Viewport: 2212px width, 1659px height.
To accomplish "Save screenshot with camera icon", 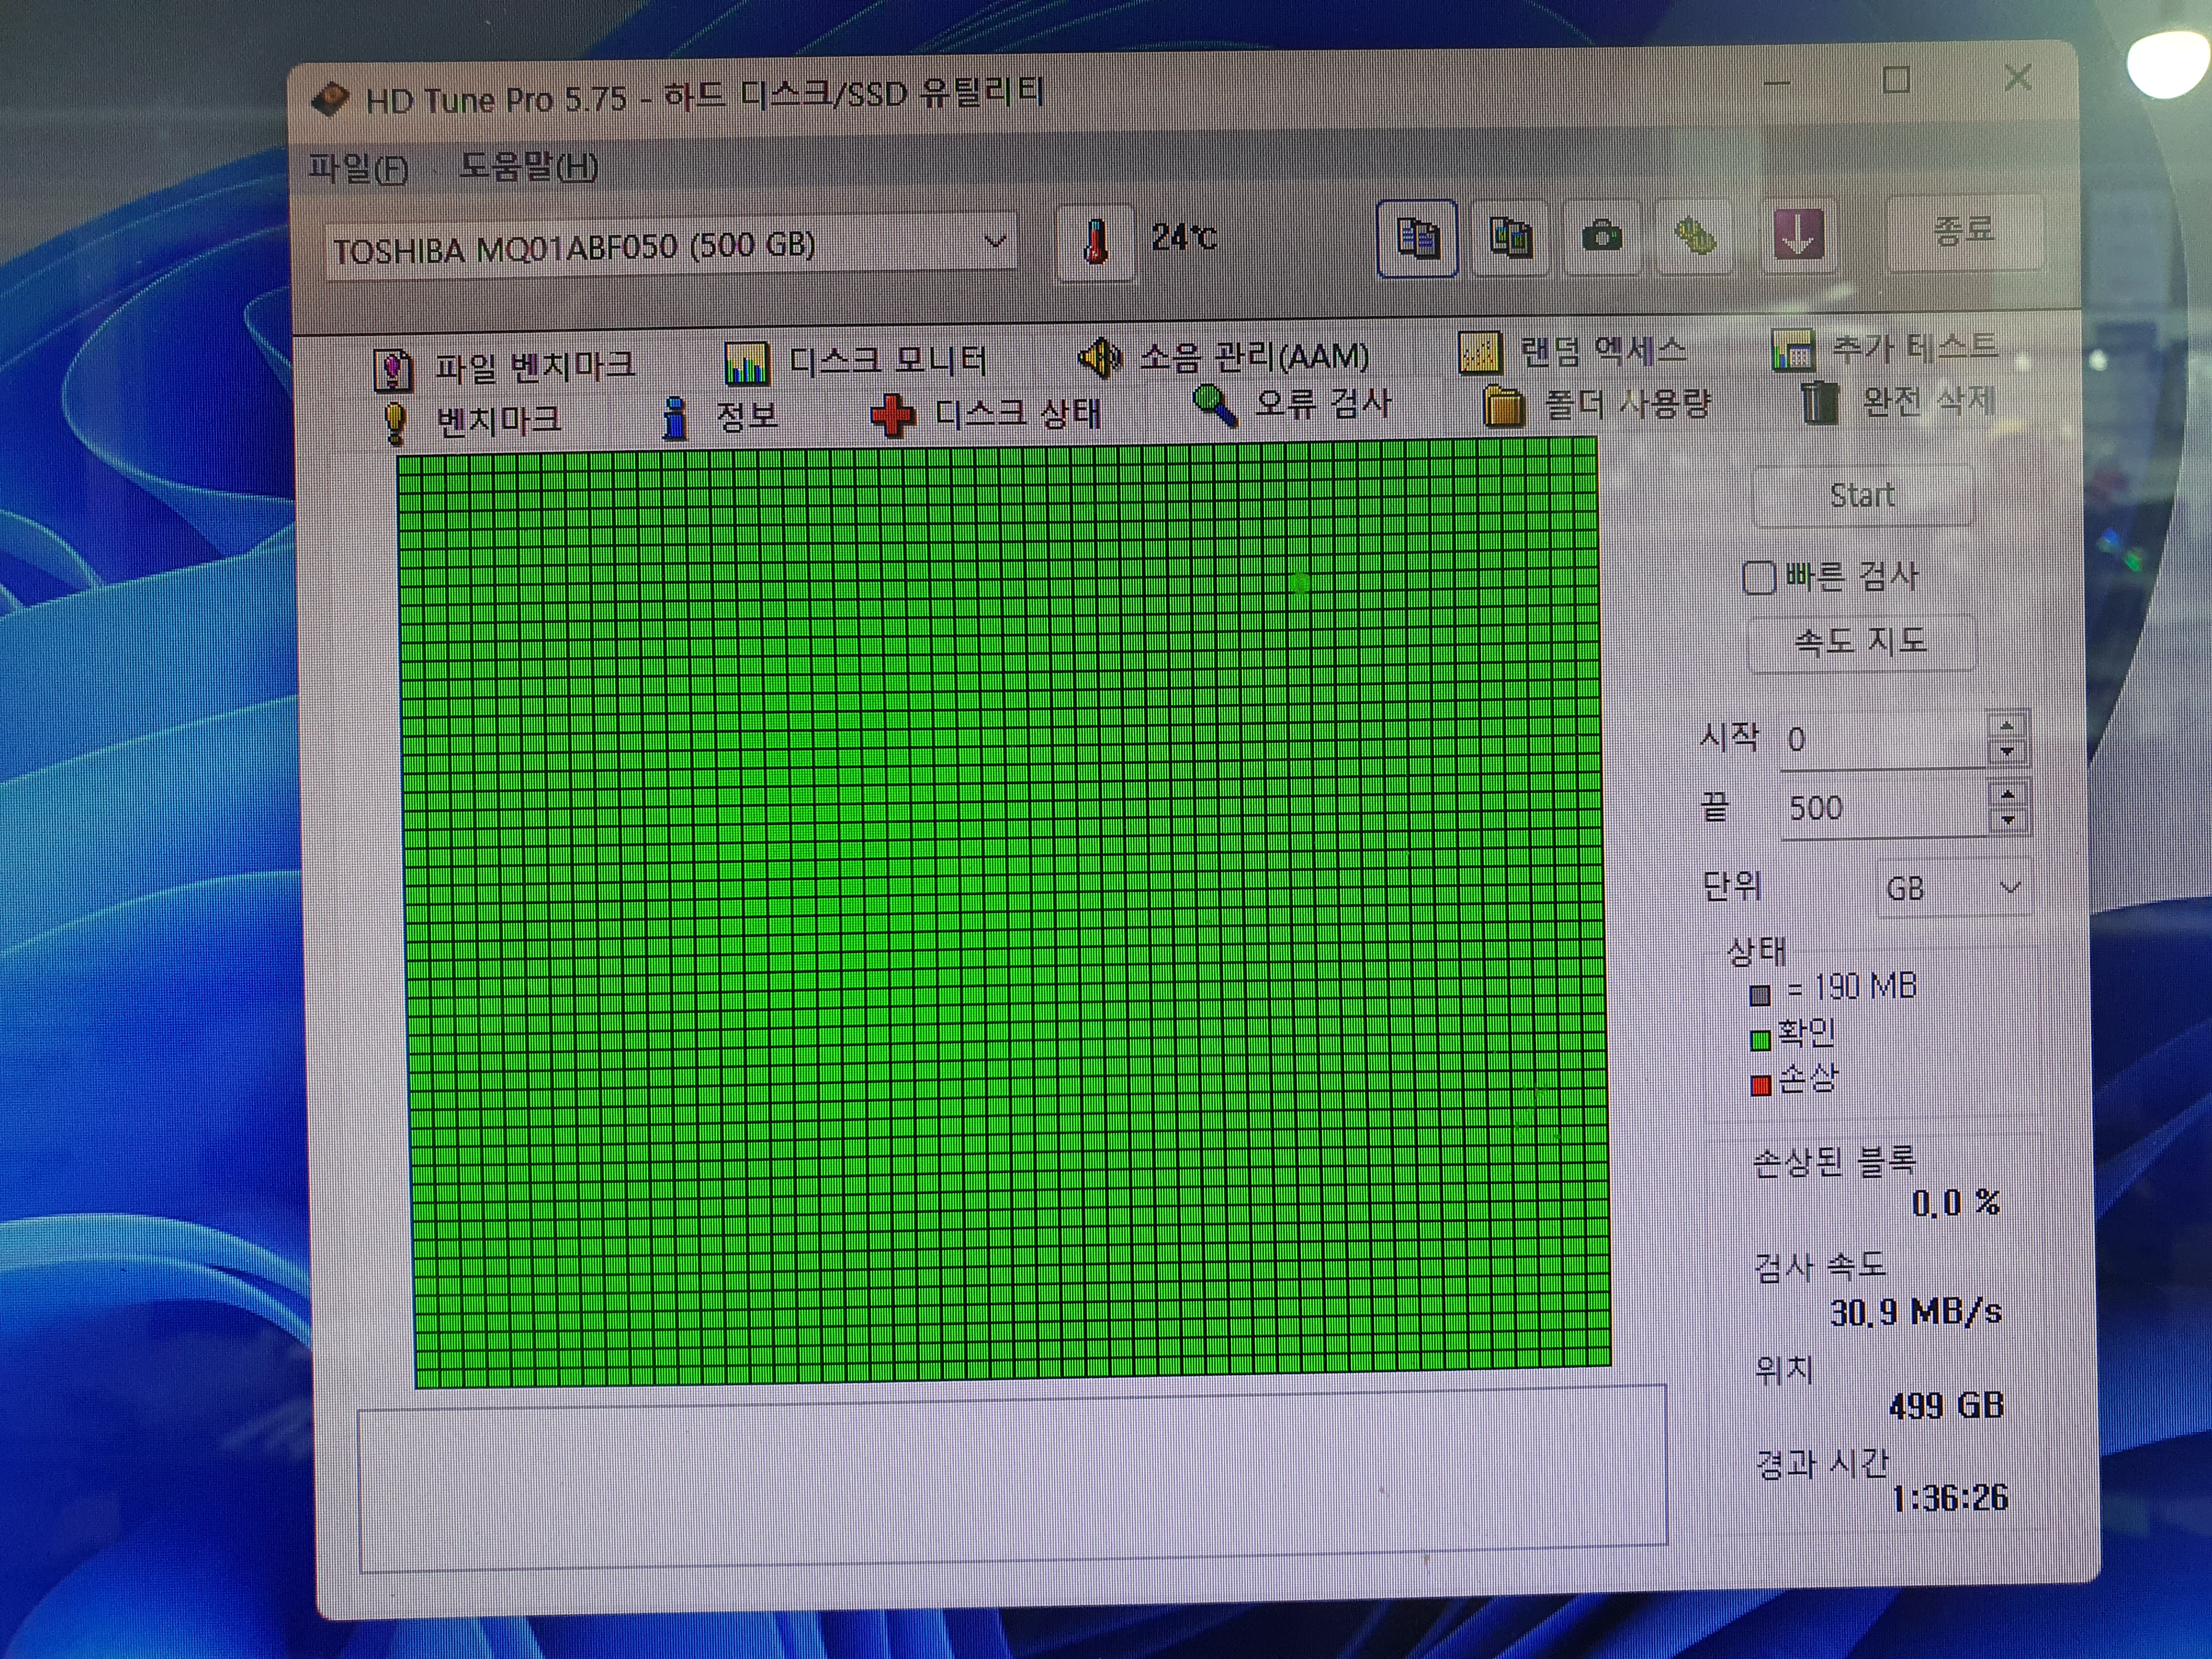I will pyautogui.click(x=1602, y=237).
